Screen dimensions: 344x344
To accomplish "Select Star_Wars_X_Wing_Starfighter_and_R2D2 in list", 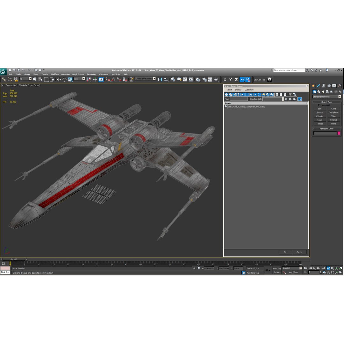I will pyautogui.click(x=246, y=107).
